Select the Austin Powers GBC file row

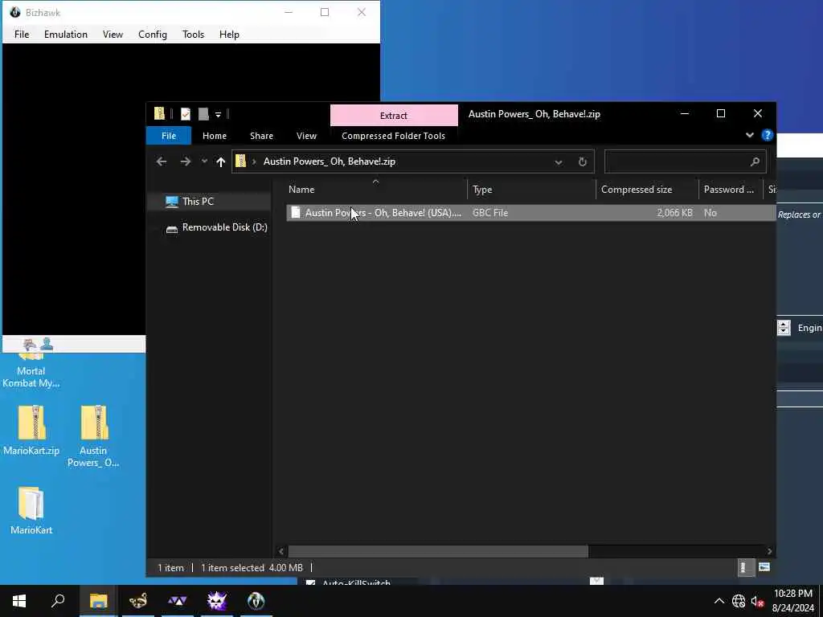pos(530,212)
